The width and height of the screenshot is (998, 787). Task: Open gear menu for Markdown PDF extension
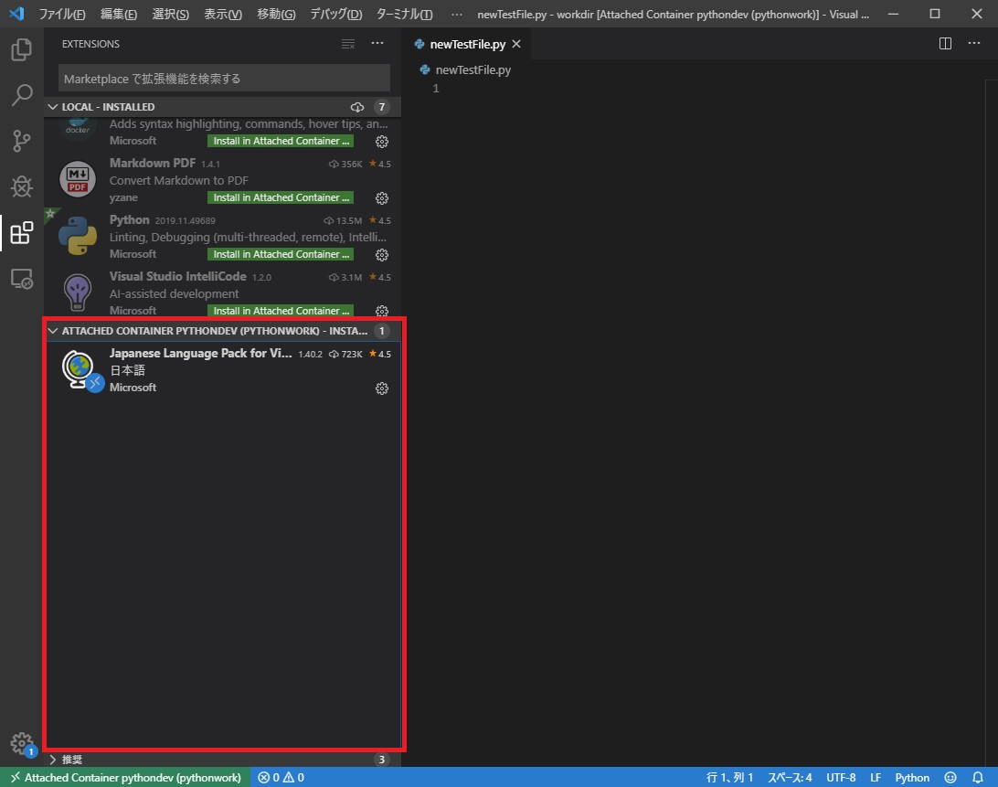[x=382, y=198]
